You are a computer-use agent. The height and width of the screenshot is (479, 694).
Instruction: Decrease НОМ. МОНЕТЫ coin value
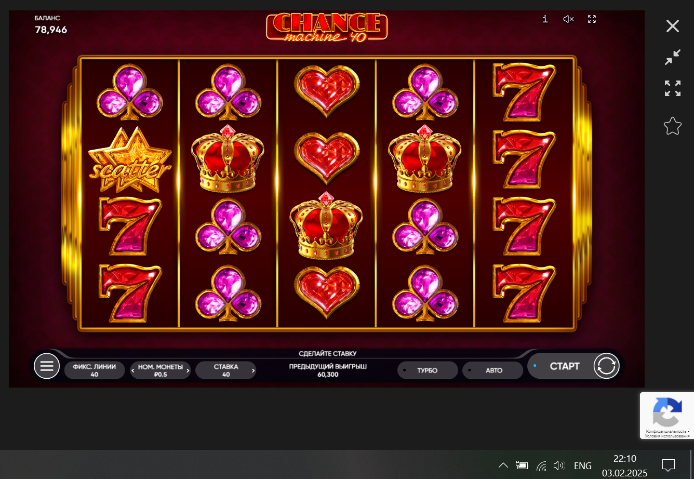(133, 370)
